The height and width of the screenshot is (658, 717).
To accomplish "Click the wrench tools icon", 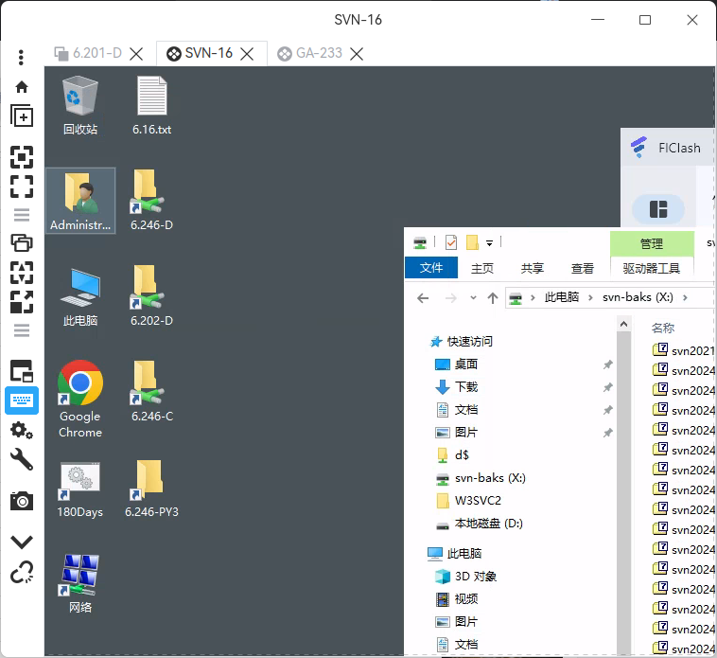I will point(22,459).
